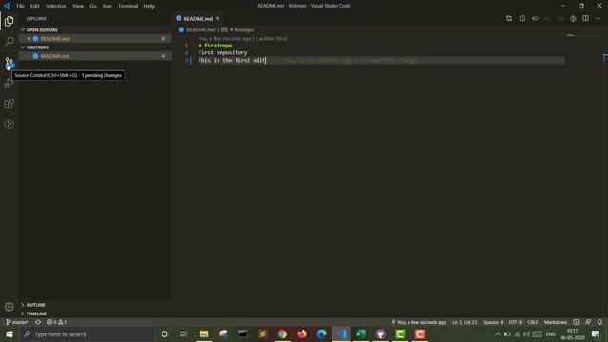Click the feedback icon in status bar

pos(588,322)
